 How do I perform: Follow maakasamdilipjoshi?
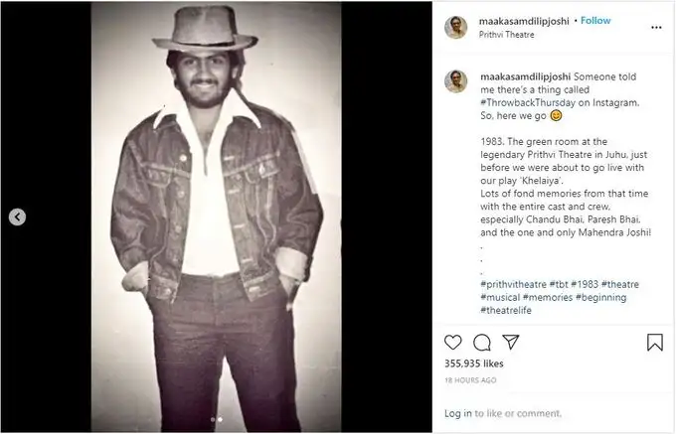(595, 21)
